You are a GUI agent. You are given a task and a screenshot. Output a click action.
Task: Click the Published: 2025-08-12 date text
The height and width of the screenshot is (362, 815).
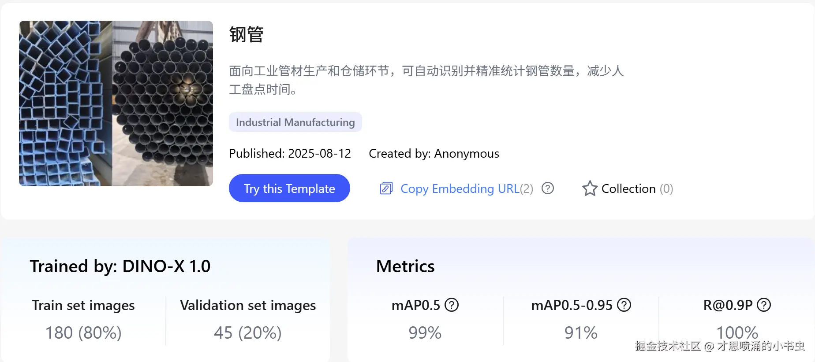(x=290, y=153)
